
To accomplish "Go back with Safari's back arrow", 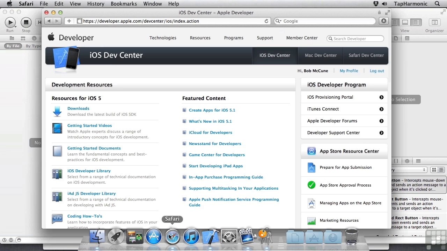I will [49, 21].
